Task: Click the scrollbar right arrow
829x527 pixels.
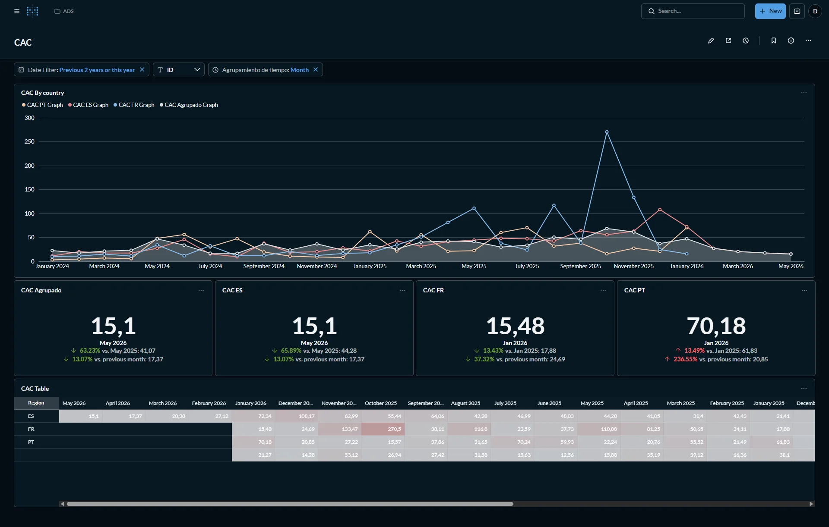Action: 811,504
